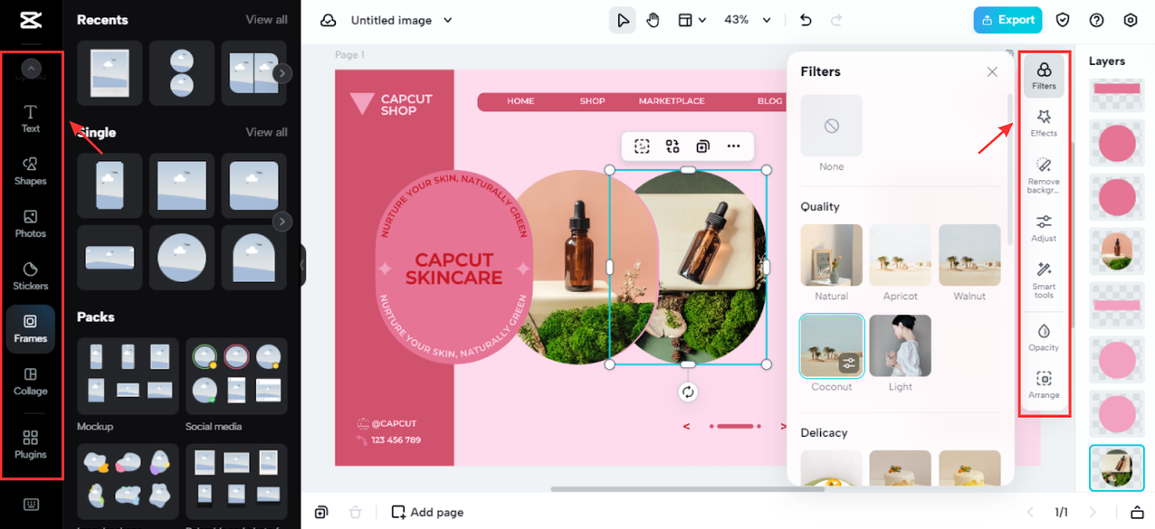This screenshot has height=529, width=1155.
Task: Open the Plugins panel
Action: [31, 444]
